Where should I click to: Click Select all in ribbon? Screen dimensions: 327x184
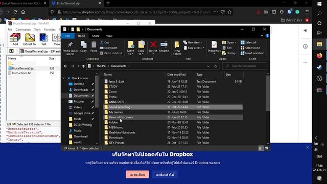pos(248,42)
